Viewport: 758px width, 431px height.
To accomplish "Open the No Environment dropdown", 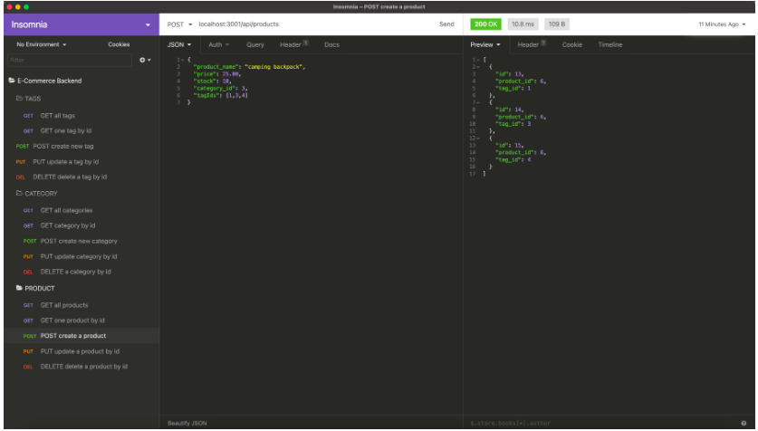I will 41,44.
